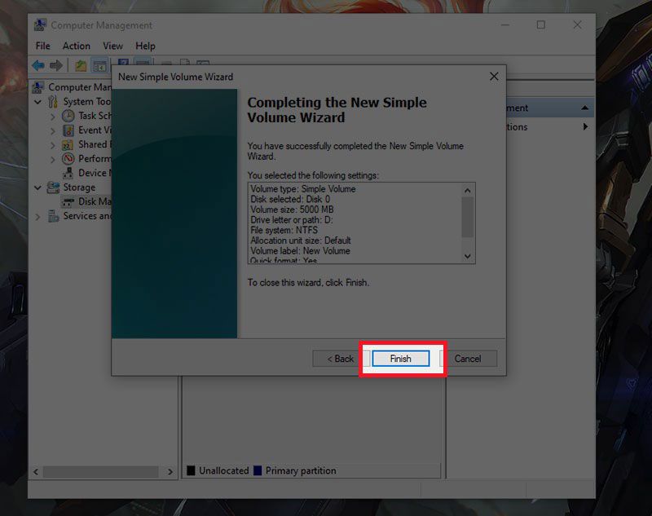Expand the Services and Applications node

coord(37,217)
